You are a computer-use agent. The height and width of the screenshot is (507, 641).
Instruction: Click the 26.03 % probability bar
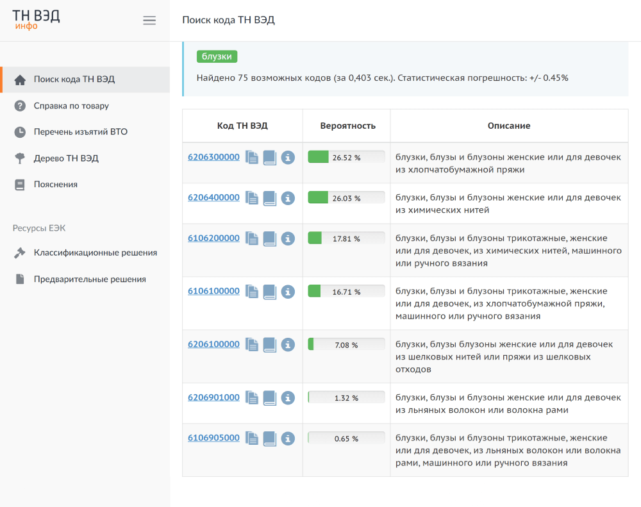346,198
